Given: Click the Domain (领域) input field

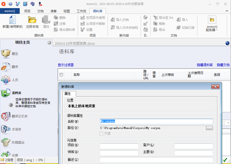Looking at the screenshot, I should pyautogui.click(x=119, y=153).
